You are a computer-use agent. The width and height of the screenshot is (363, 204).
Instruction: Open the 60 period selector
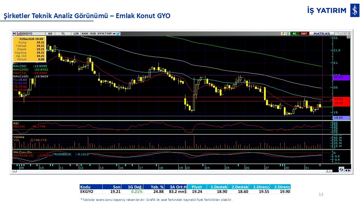click(x=50, y=33)
